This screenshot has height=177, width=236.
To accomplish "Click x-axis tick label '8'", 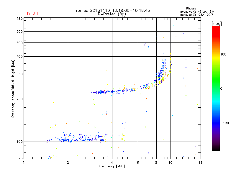I will coord(156,163).
